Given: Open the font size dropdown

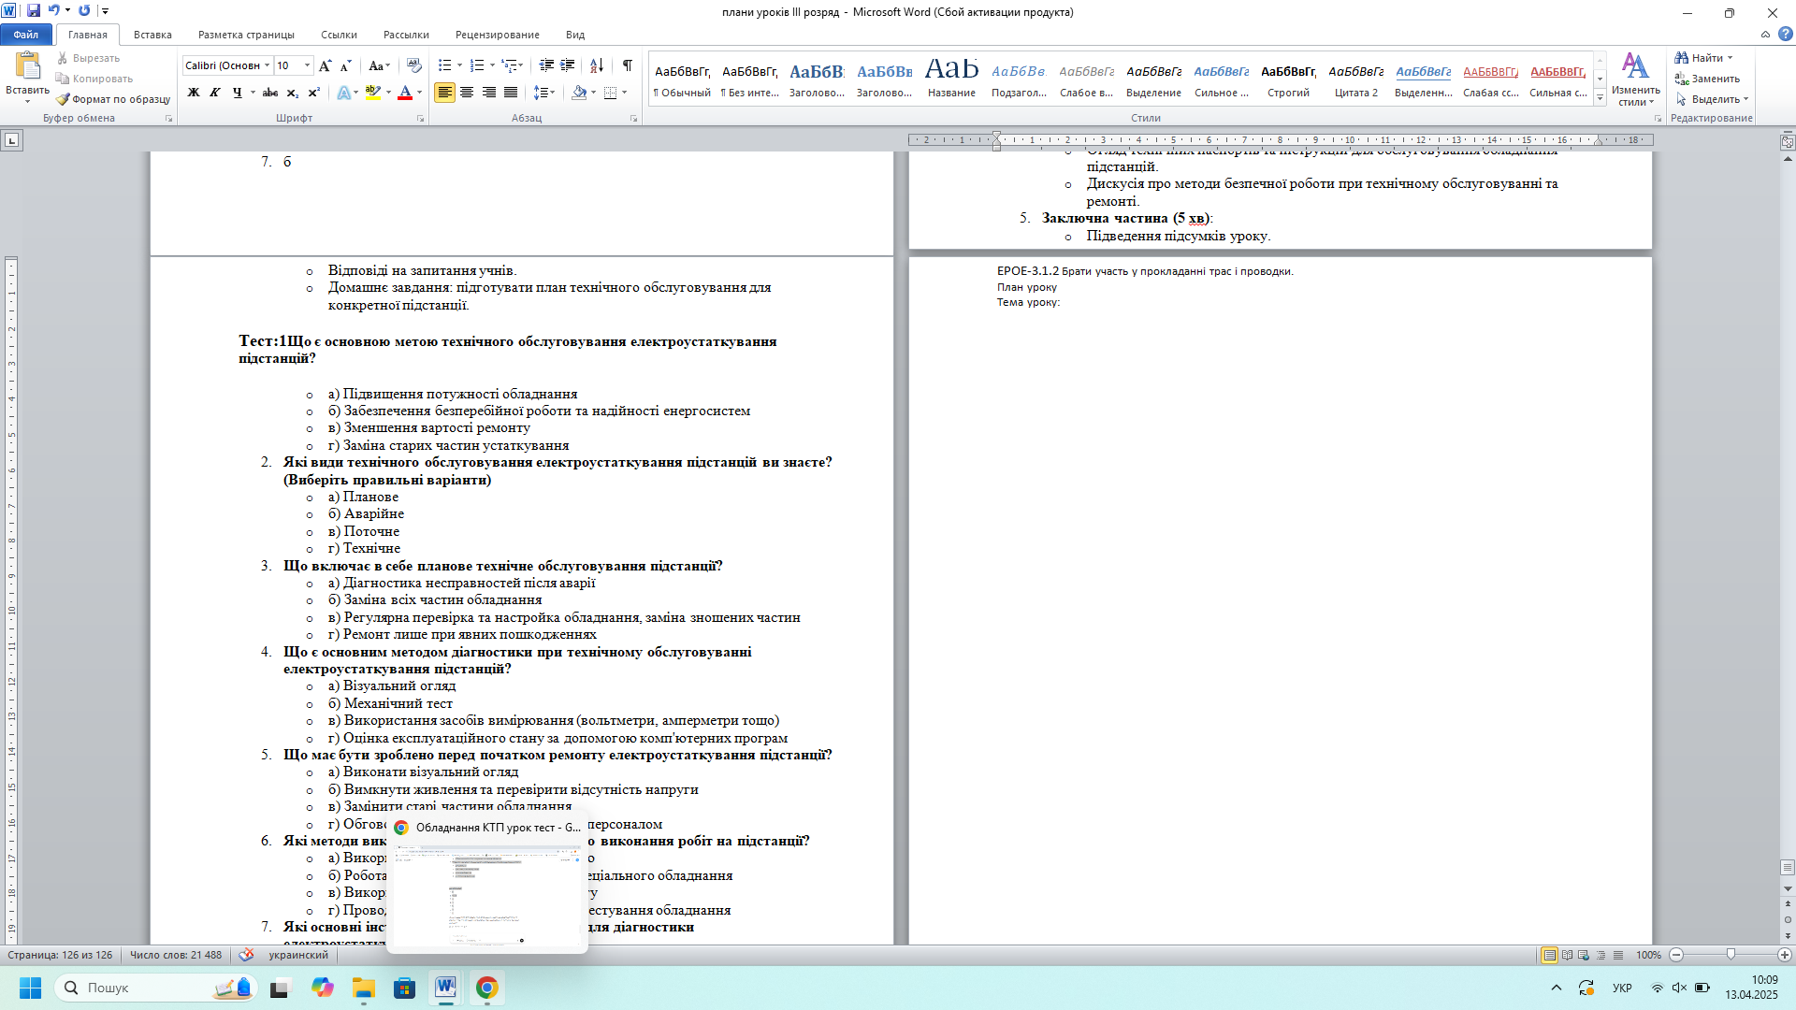Looking at the screenshot, I should click(308, 65).
